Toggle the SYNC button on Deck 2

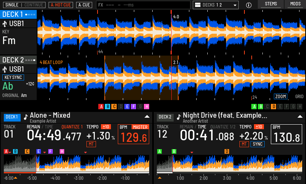[x=257, y=144]
